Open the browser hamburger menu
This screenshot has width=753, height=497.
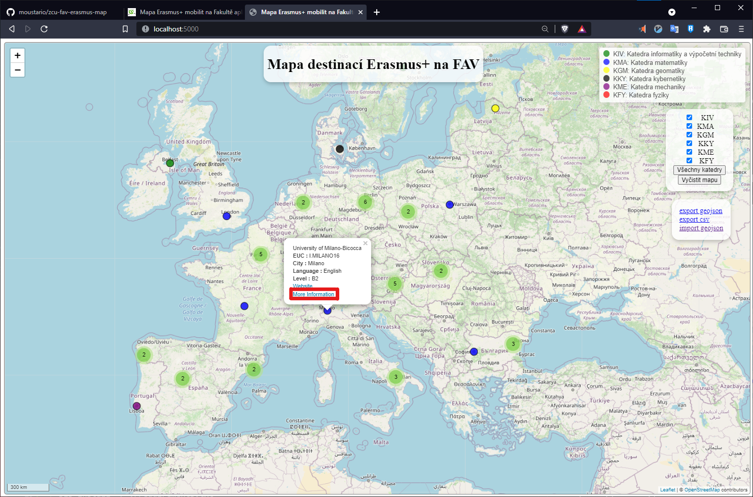[x=741, y=29]
